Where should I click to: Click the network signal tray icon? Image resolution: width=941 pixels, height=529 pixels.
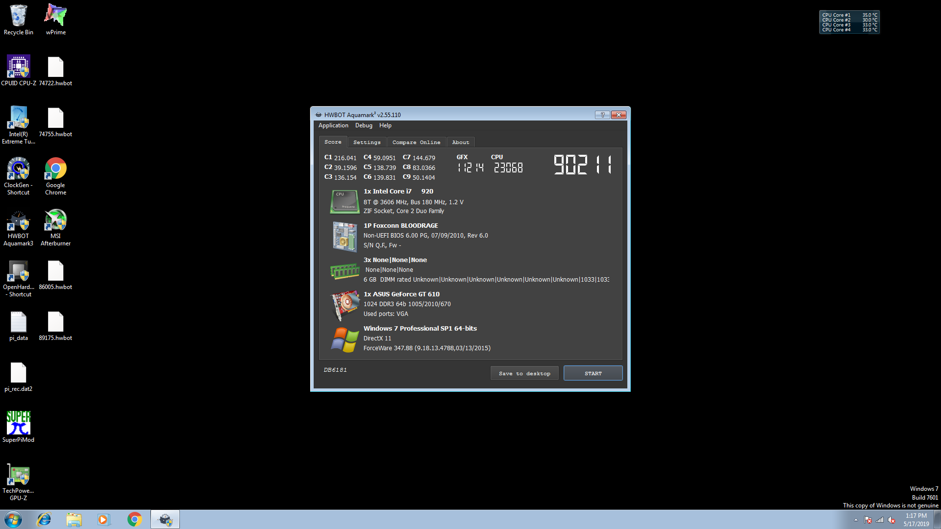tap(880, 520)
